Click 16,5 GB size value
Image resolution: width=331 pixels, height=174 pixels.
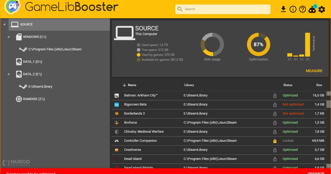318,95
